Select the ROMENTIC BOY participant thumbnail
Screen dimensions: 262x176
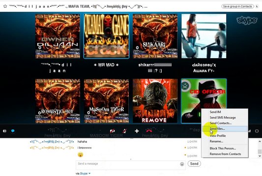tap(58, 101)
